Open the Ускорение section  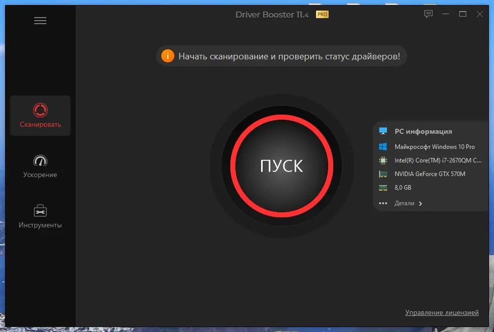40,167
